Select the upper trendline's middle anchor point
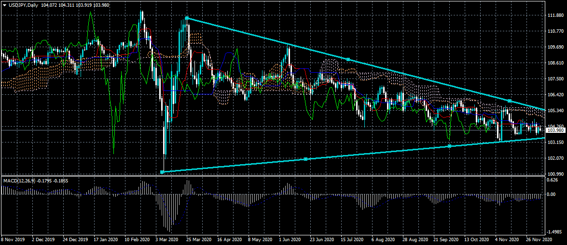The width and height of the screenshot is (567, 245). coord(348,59)
